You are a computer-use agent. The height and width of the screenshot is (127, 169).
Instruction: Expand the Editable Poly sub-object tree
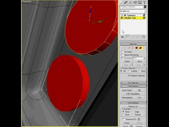(x=122, y=18)
